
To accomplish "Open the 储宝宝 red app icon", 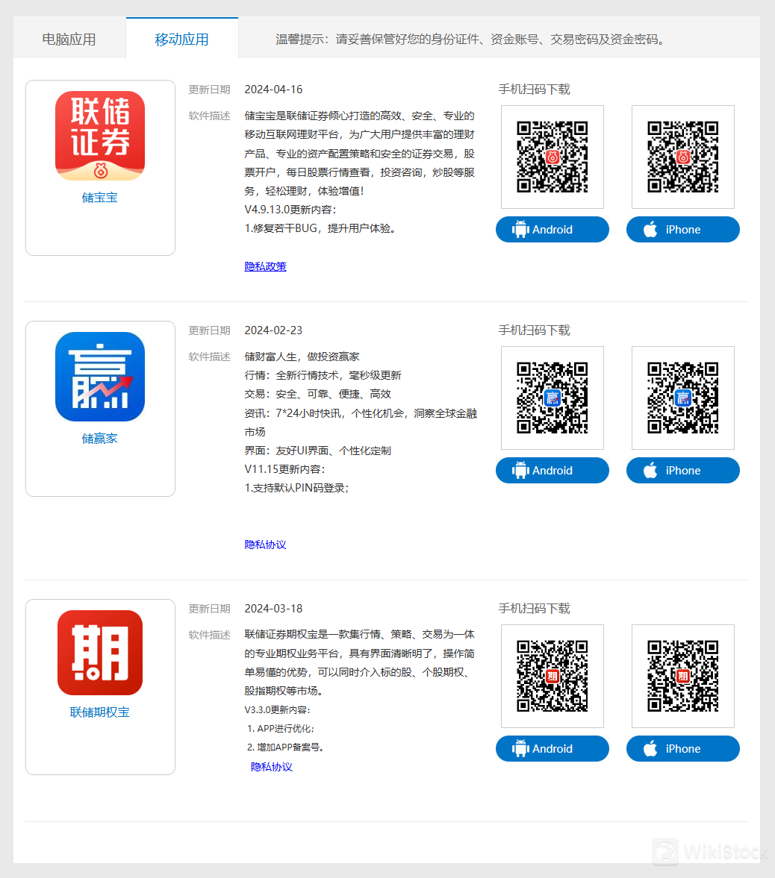I will 100,136.
